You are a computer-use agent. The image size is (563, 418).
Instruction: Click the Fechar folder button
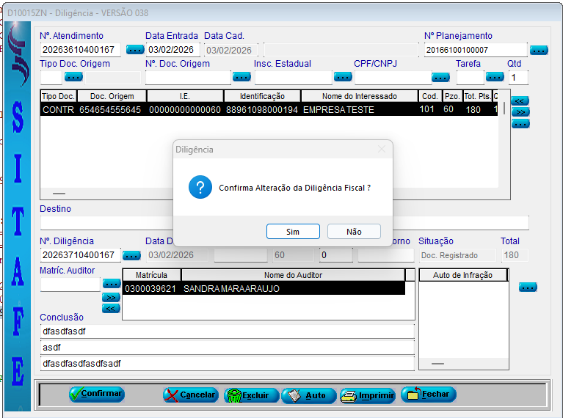[428, 395]
